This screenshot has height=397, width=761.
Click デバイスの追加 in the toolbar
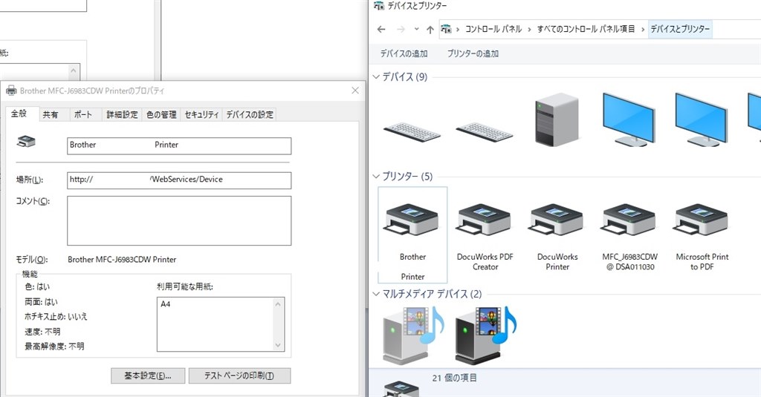(x=404, y=54)
